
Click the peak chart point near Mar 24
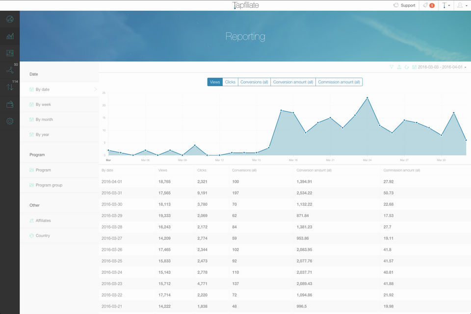click(367, 98)
